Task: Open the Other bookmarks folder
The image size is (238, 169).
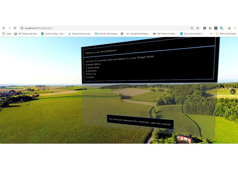Action: 226,34
